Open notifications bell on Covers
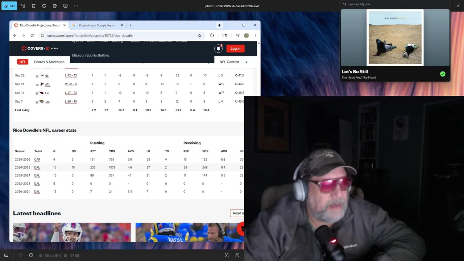Viewport: 464px width, 261px height. tap(218, 49)
